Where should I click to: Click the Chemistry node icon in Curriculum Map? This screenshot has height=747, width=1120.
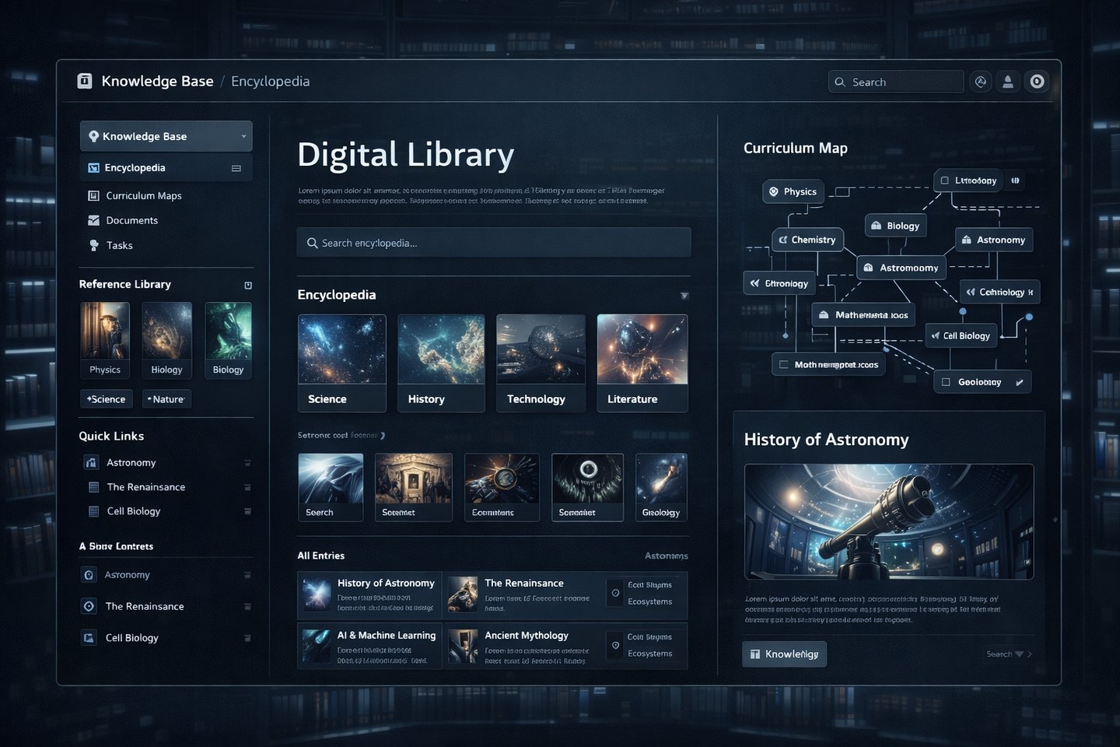783,240
